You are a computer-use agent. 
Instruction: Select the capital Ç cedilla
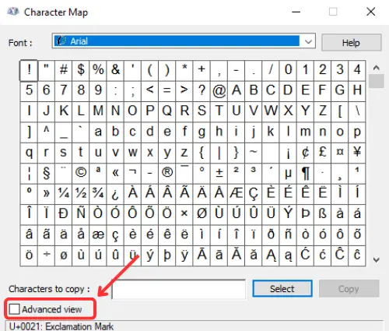coord(254,194)
